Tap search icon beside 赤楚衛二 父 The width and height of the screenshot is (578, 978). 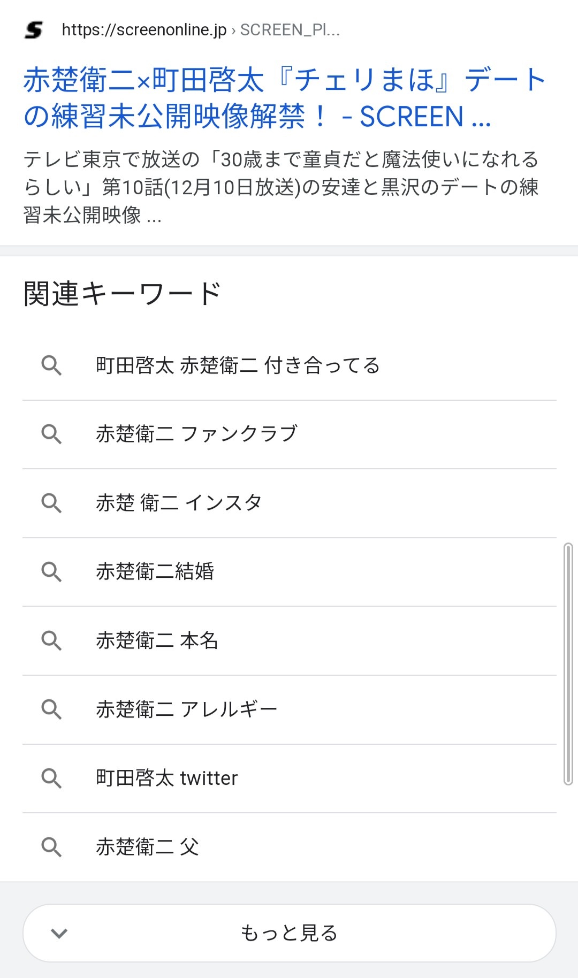point(51,847)
